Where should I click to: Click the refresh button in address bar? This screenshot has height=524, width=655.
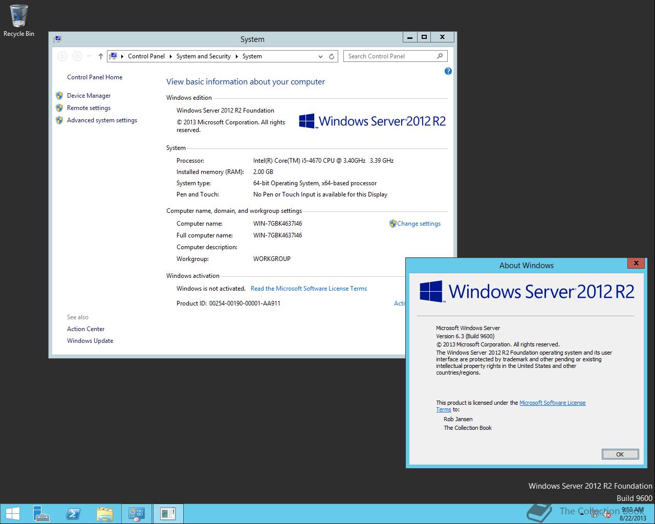(x=332, y=56)
